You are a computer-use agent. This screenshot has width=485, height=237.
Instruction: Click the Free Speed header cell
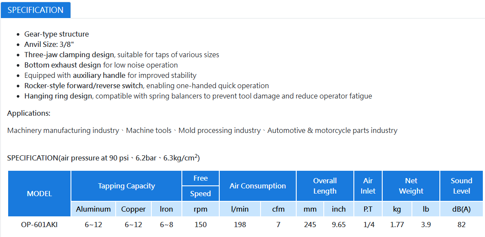[200, 186]
